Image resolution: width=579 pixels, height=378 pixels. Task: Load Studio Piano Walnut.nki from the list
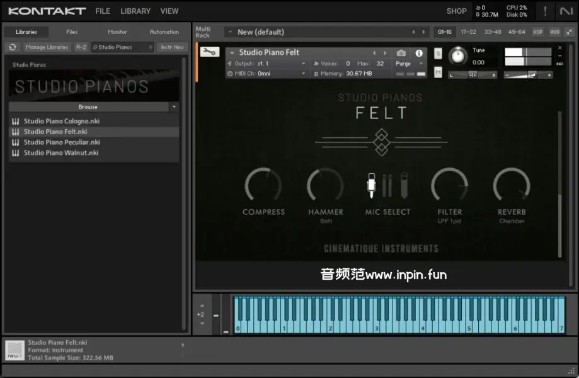click(61, 153)
